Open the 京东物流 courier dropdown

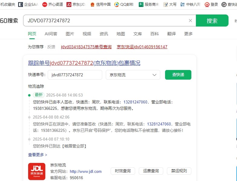(x=133, y=75)
